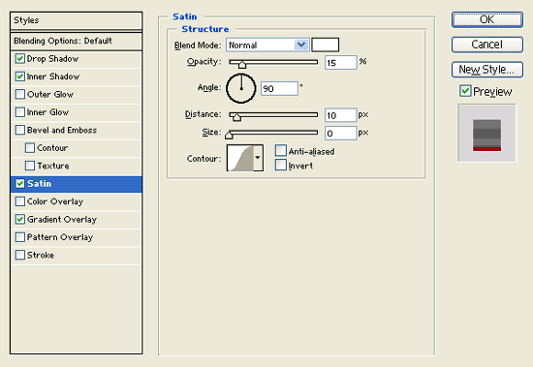Click the Angle dial control
The width and height of the screenshot is (533, 367).
241,88
